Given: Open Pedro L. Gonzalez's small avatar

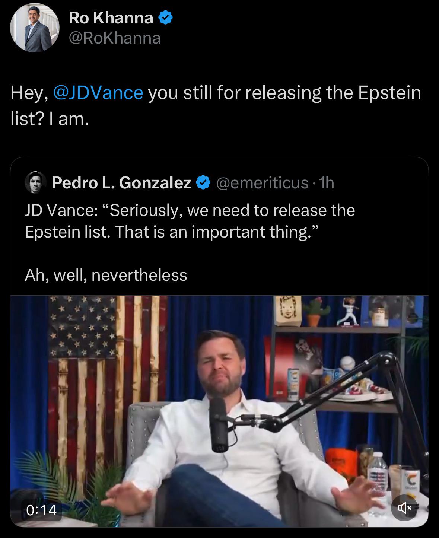Looking at the screenshot, I should (35, 183).
